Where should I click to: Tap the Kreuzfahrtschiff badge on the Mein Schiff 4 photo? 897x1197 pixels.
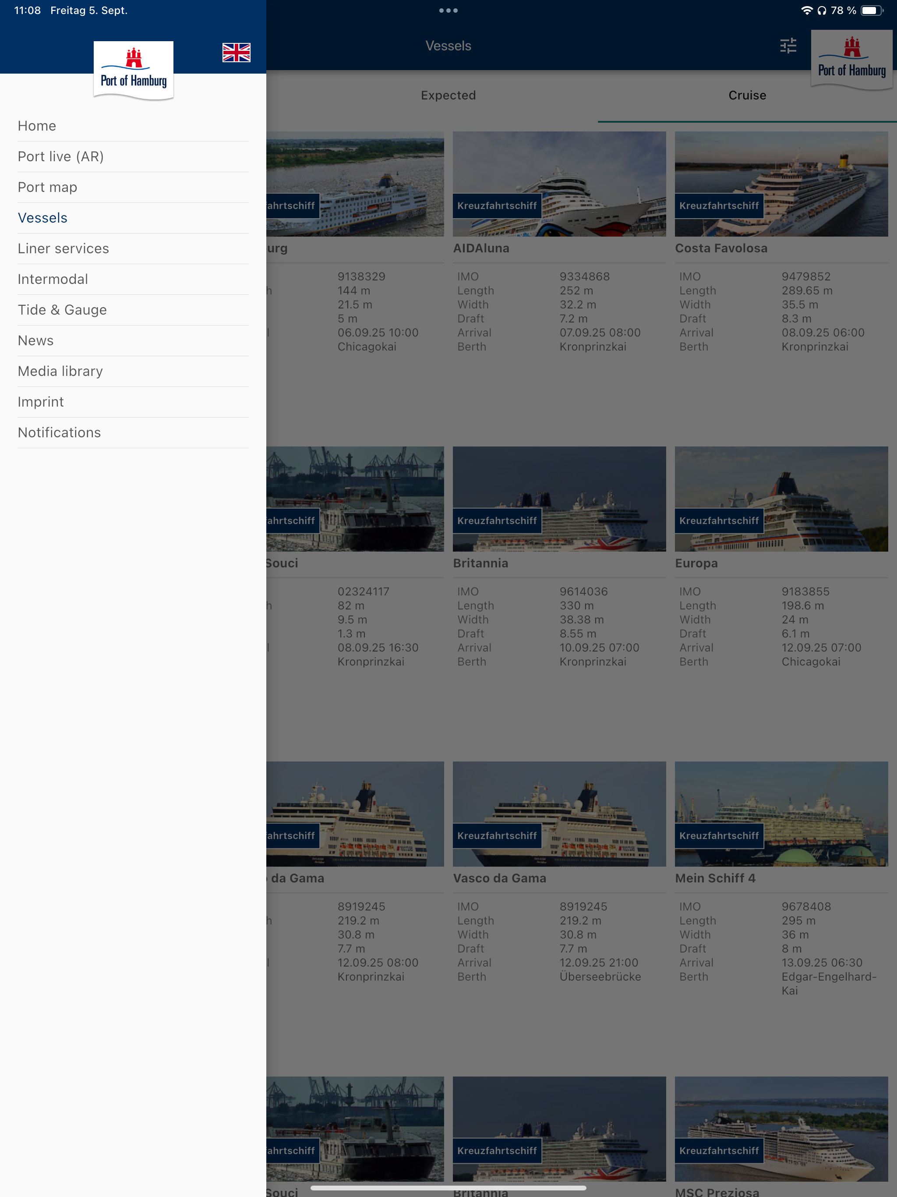[719, 836]
